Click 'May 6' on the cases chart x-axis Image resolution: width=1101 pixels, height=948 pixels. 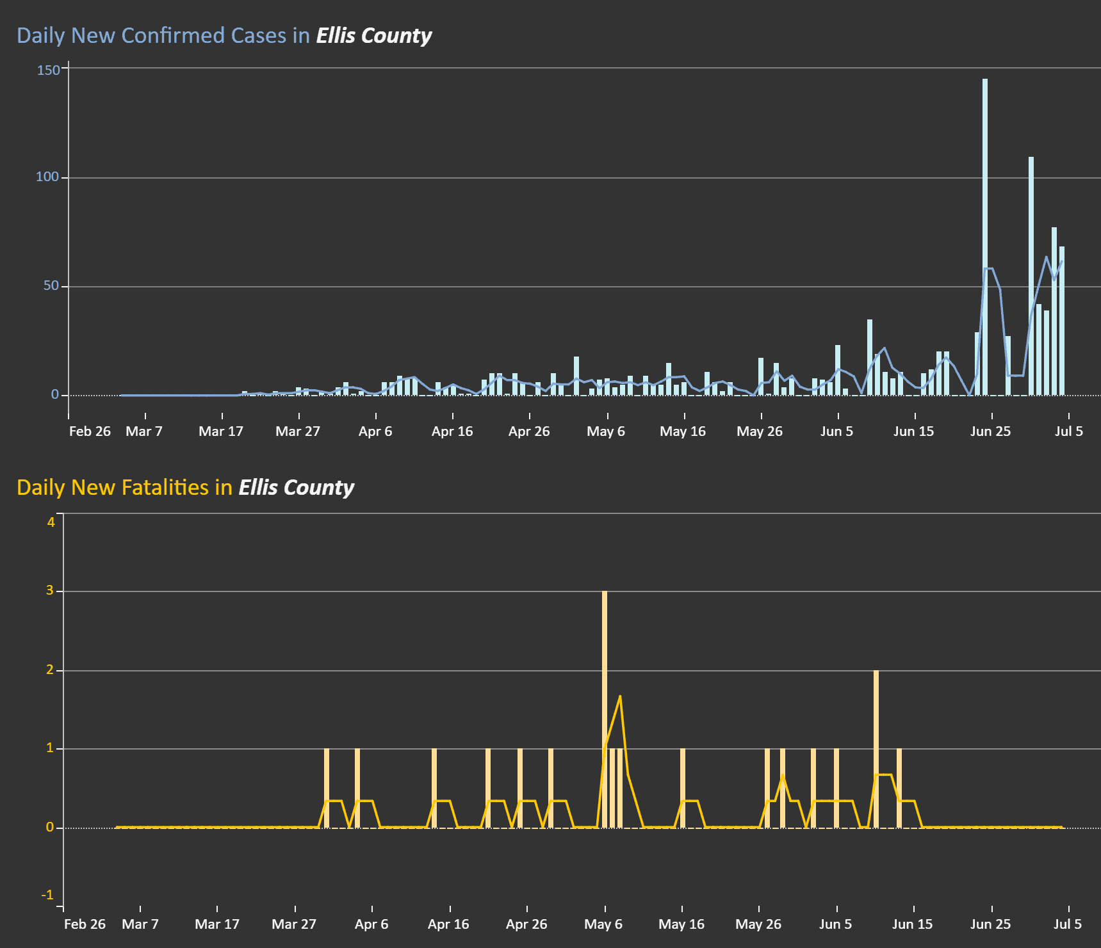(x=606, y=431)
